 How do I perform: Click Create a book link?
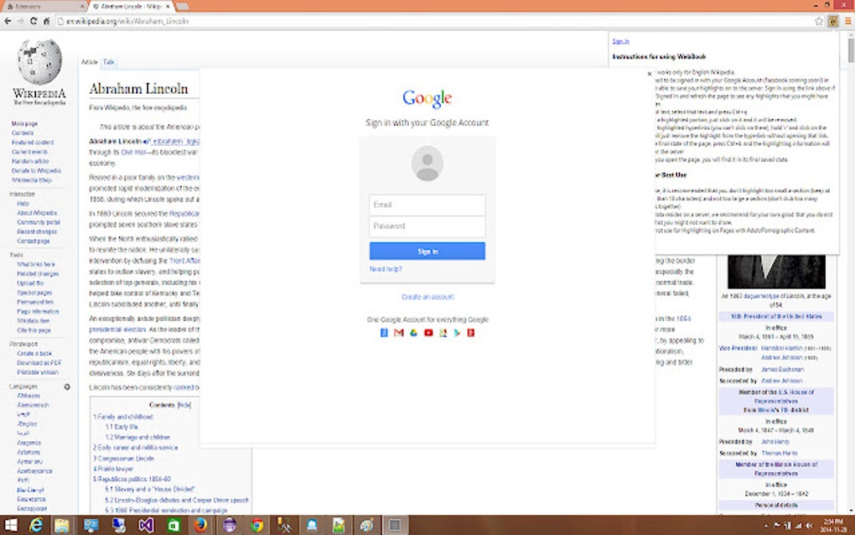[x=34, y=353]
